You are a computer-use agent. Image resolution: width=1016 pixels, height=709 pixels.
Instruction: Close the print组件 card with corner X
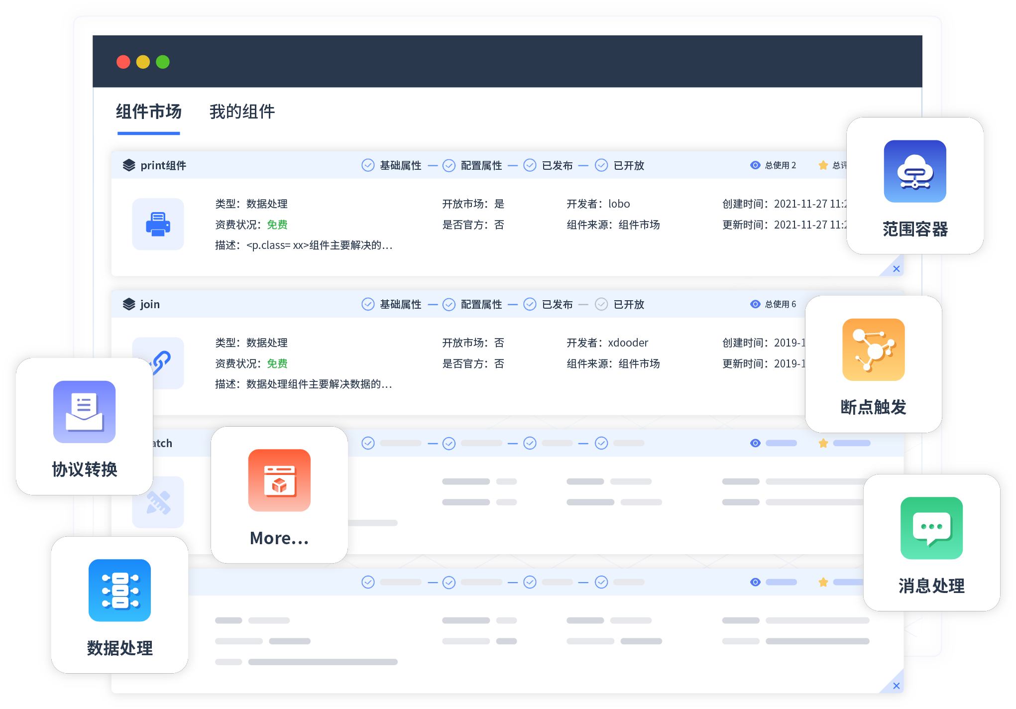tap(896, 269)
